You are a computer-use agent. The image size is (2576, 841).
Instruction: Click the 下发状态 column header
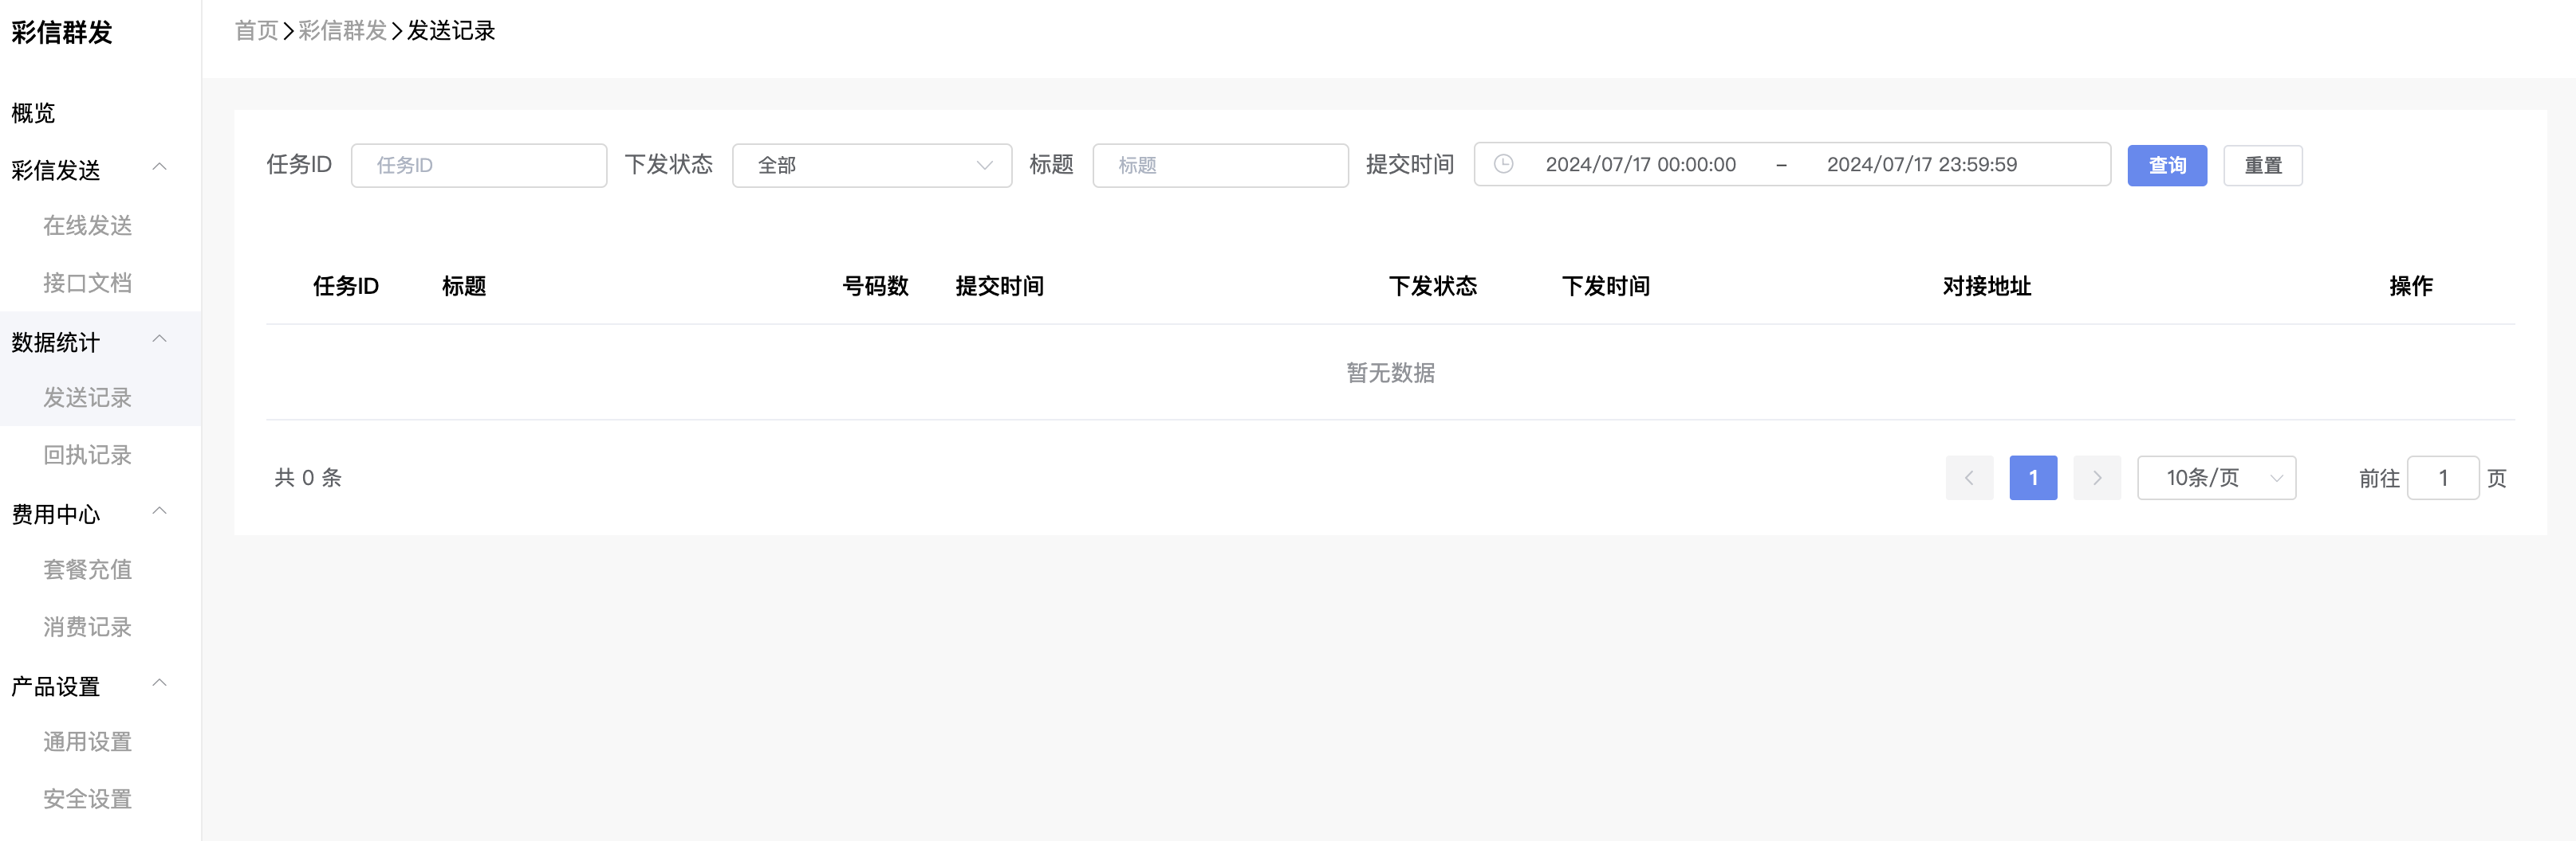click(1432, 286)
